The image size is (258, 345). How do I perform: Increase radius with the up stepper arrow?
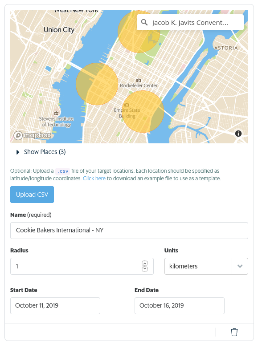(x=145, y=264)
